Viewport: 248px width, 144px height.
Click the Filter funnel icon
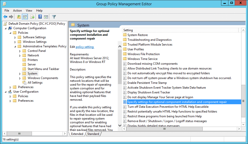point(54,17)
